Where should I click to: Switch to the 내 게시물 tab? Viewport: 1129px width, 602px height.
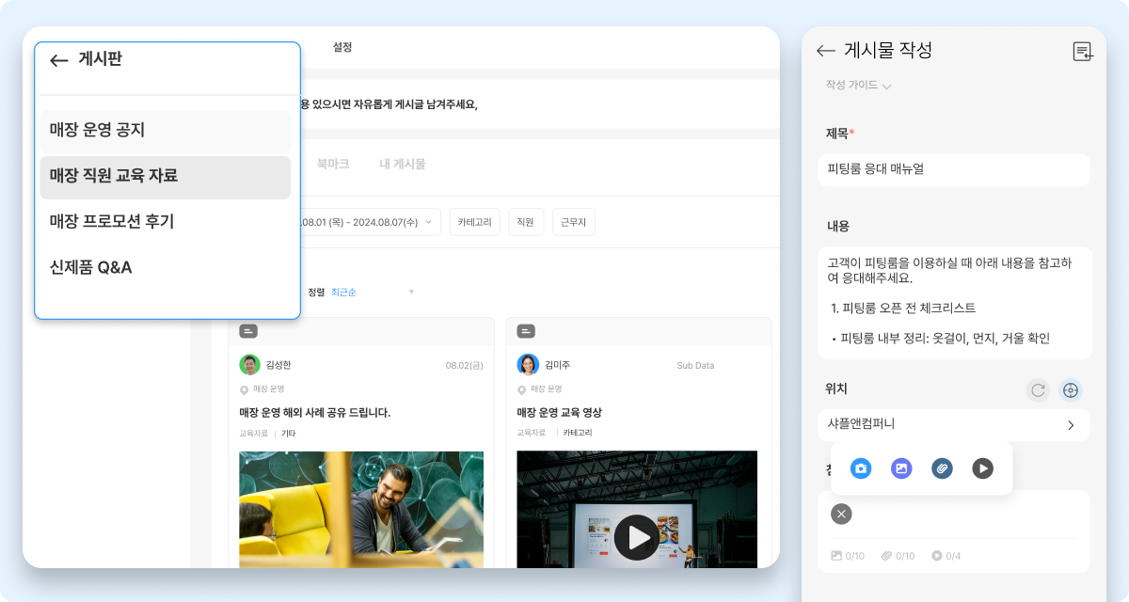pos(403,164)
